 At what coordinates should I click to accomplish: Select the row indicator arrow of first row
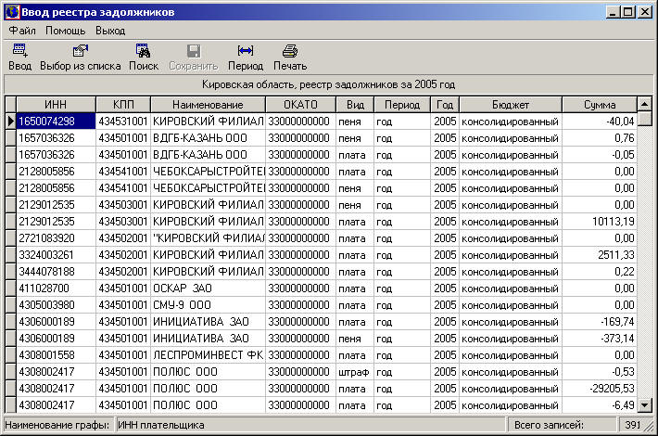(x=10, y=122)
